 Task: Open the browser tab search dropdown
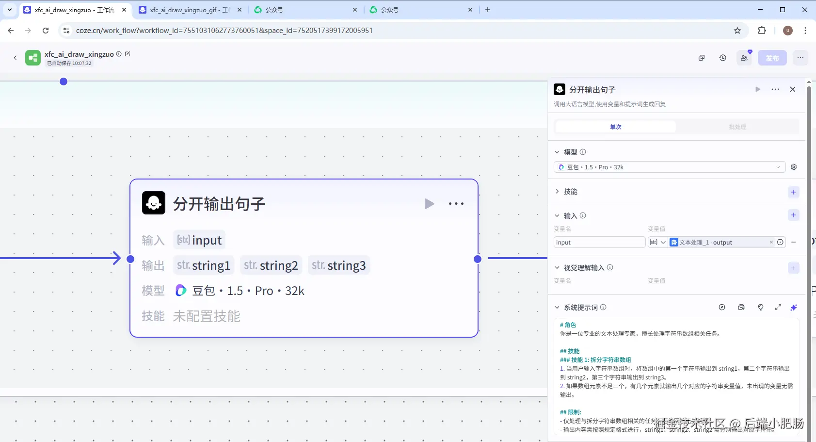tap(10, 10)
